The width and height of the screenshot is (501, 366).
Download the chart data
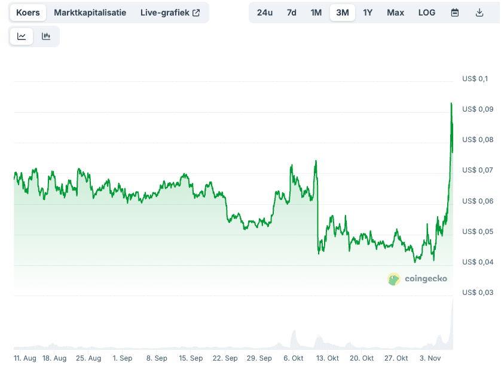click(479, 12)
